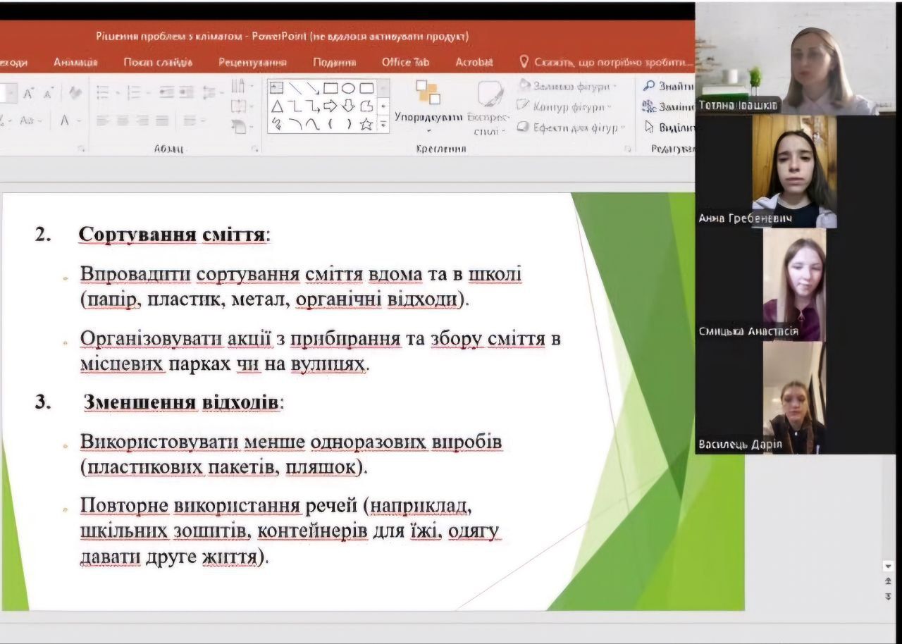Screen dimensions: 902x644
Task: Select the Isosceles Triangle shape
Action: point(277,106)
